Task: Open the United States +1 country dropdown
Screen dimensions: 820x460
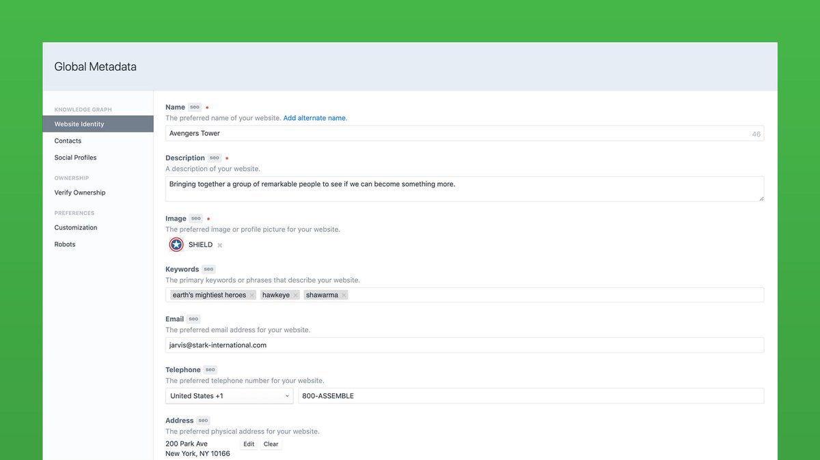Action: (229, 396)
